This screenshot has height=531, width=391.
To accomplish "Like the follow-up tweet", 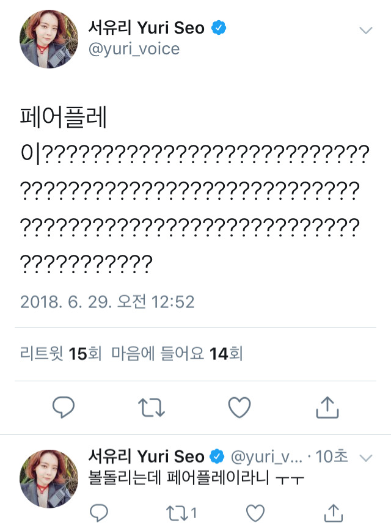I will coord(256,512).
